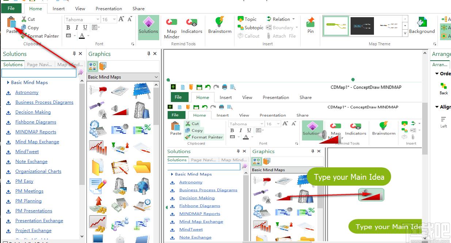Select the office building graphic
Viewport: 451px width, 243px height.
click(x=142, y=109)
